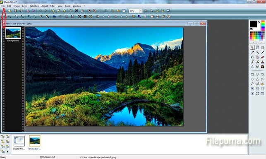The height and width of the screenshot is (159, 266).
Task: Pick a color from the rainbow spectrum strip
Action: coord(263,26)
